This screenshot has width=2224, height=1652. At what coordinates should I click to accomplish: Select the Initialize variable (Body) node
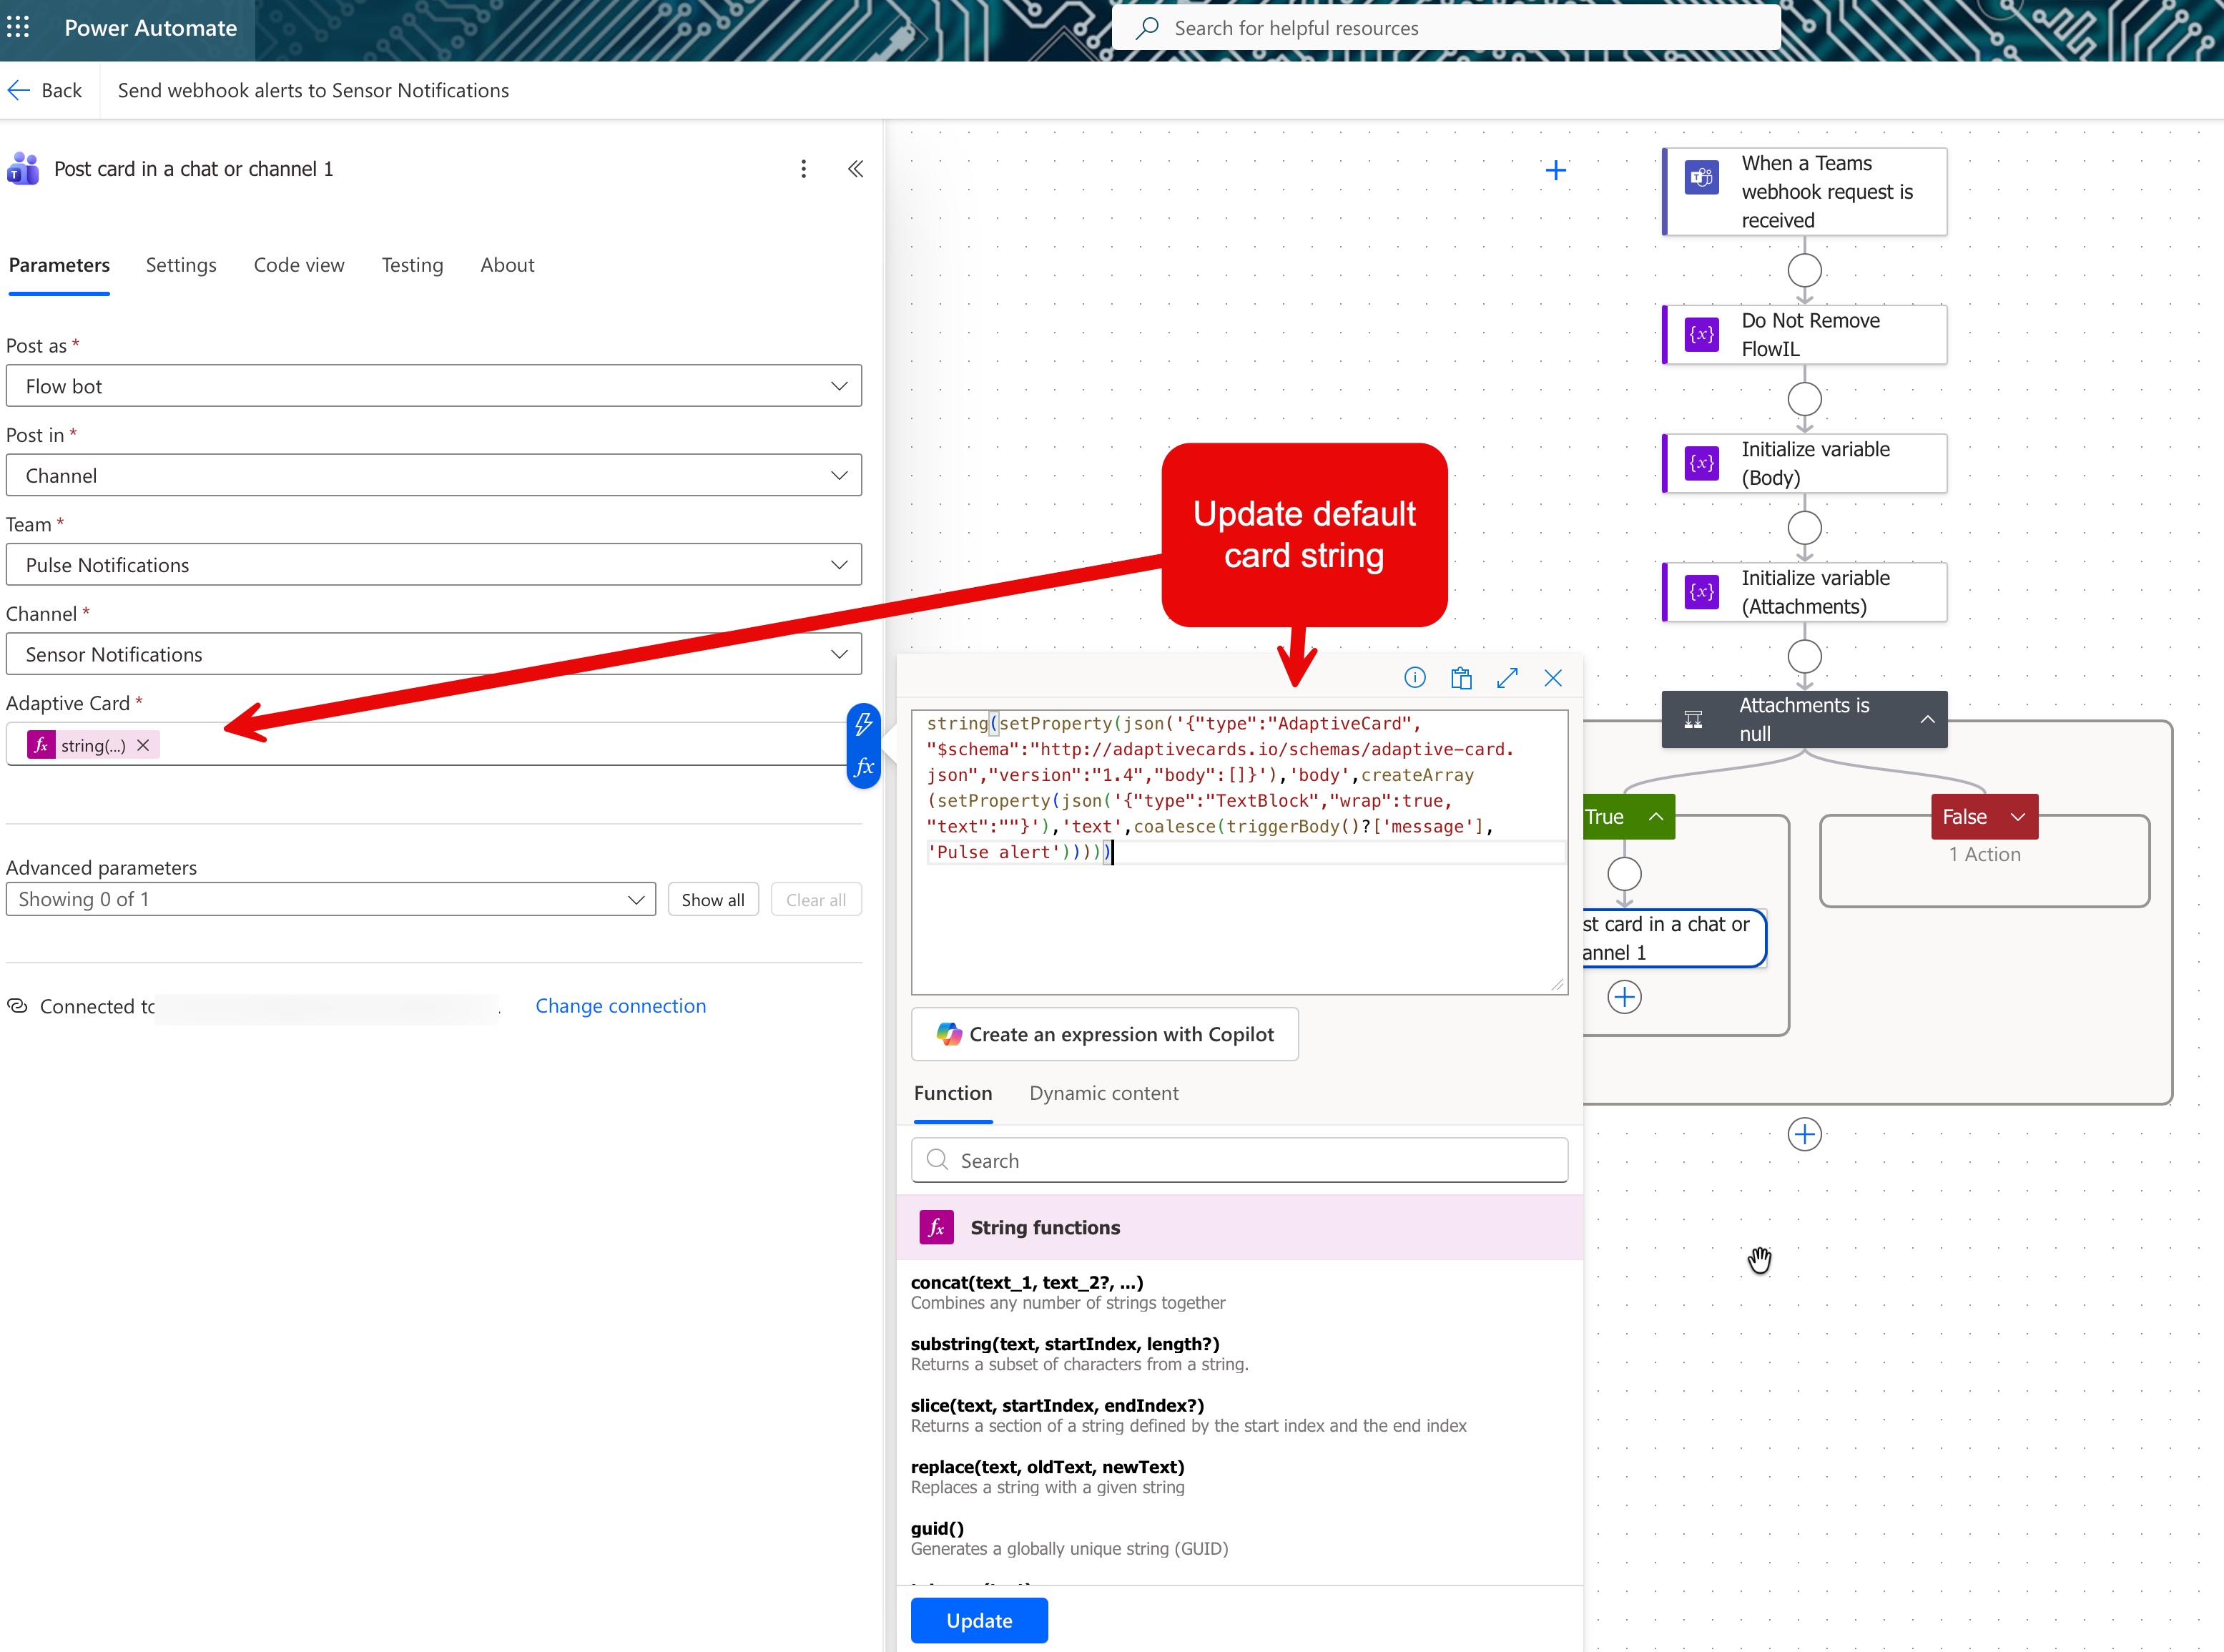point(1805,463)
